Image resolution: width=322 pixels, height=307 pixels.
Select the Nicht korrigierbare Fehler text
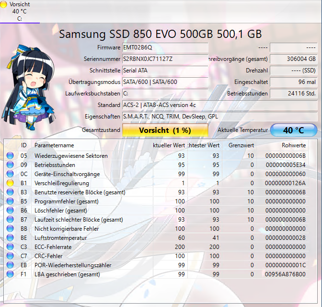tap(67, 229)
